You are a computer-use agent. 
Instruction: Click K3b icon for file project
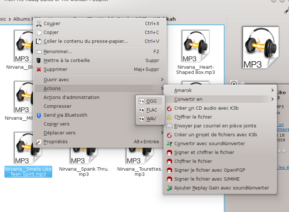[169, 135]
